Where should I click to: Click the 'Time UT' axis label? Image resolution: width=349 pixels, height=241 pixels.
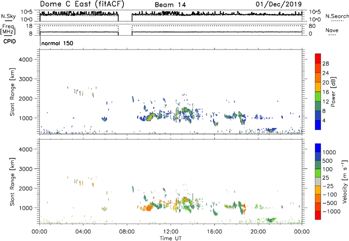[171, 238]
